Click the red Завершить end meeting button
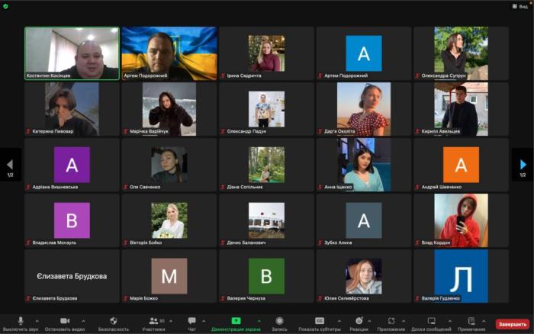This screenshot has height=334, width=534. click(512, 324)
